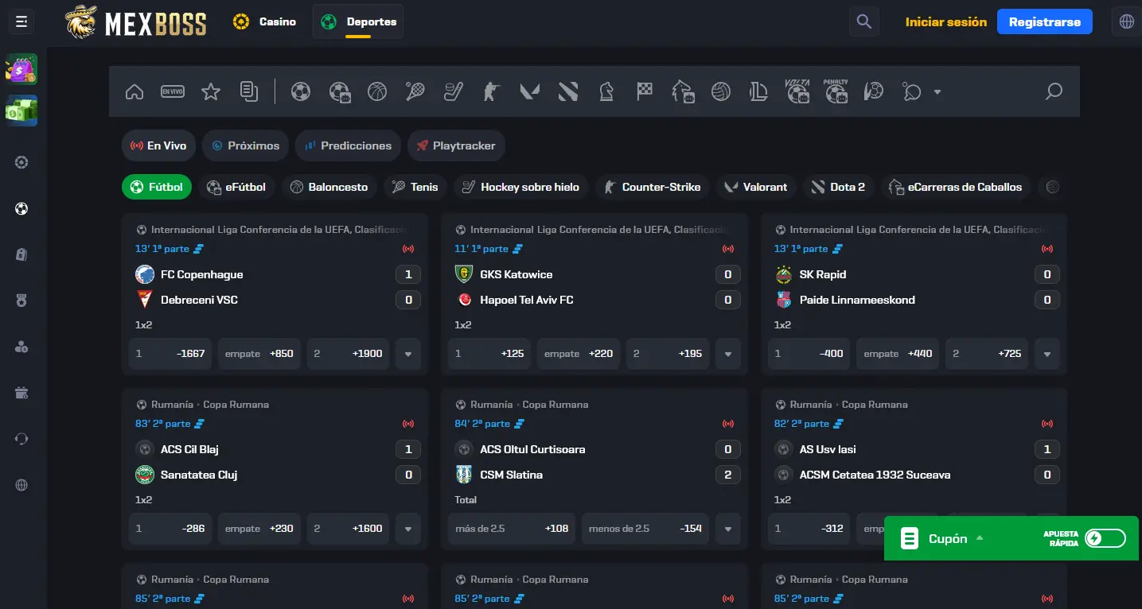Open the header search icon button
Screen dimensions: 1142x609
[x=864, y=22]
